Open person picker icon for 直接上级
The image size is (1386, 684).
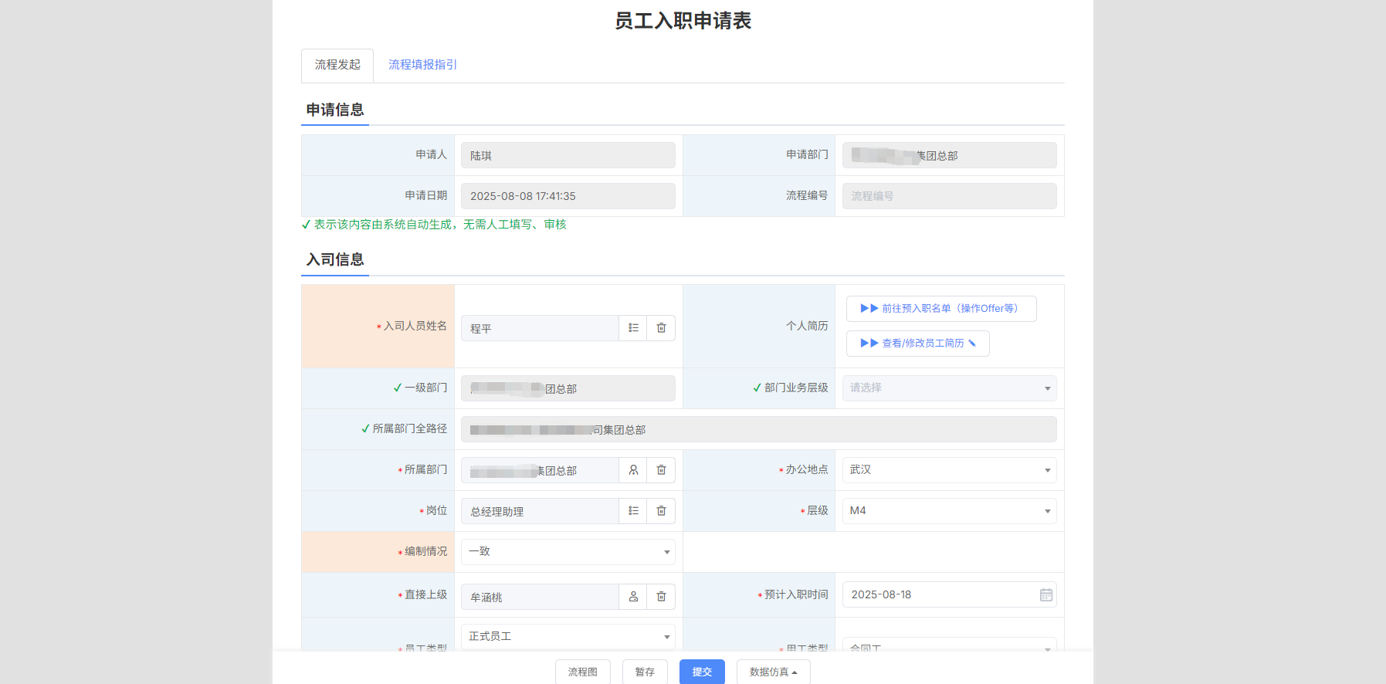pos(633,597)
